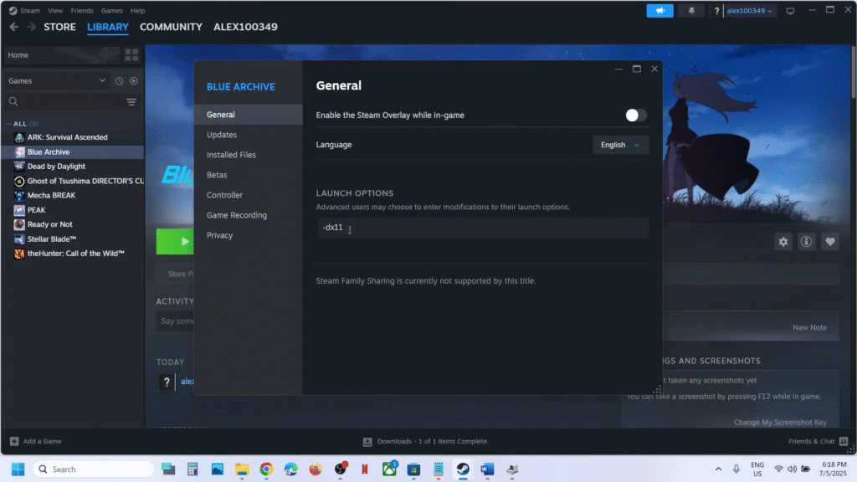Image resolution: width=857 pixels, height=482 pixels.
Task: Open Google Chrome from the taskbar
Action: click(x=266, y=469)
